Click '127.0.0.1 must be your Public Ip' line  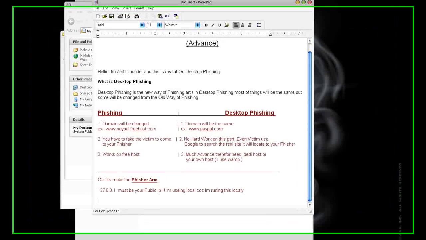point(170,190)
